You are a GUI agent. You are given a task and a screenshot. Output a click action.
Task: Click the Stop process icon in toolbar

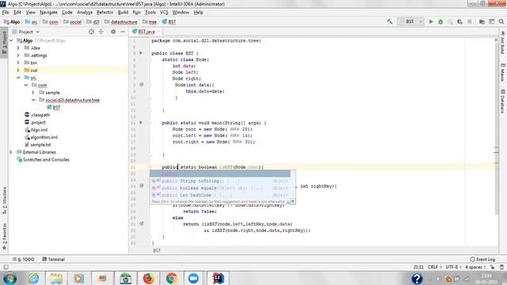coord(470,21)
